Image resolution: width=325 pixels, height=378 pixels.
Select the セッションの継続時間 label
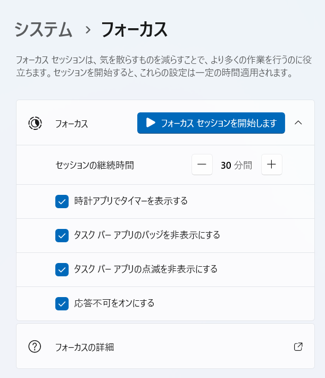click(95, 165)
